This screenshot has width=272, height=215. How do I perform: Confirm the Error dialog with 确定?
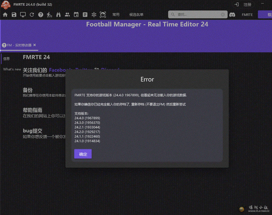click(83, 154)
